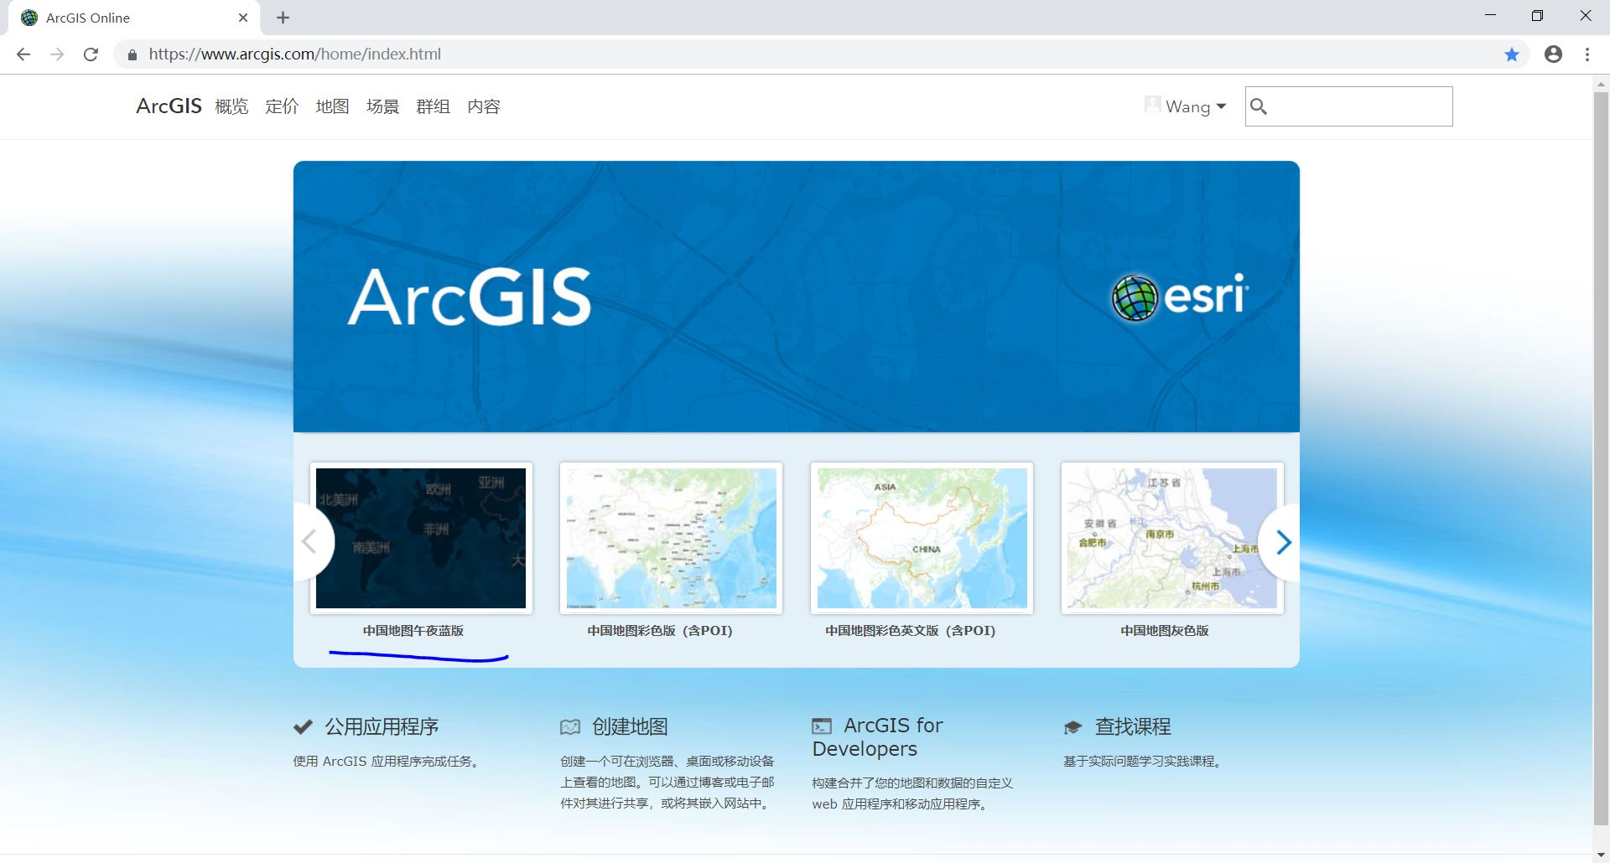The width and height of the screenshot is (1610, 863).
Task: Open the 地图 menu item
Action: click(332, 106)
